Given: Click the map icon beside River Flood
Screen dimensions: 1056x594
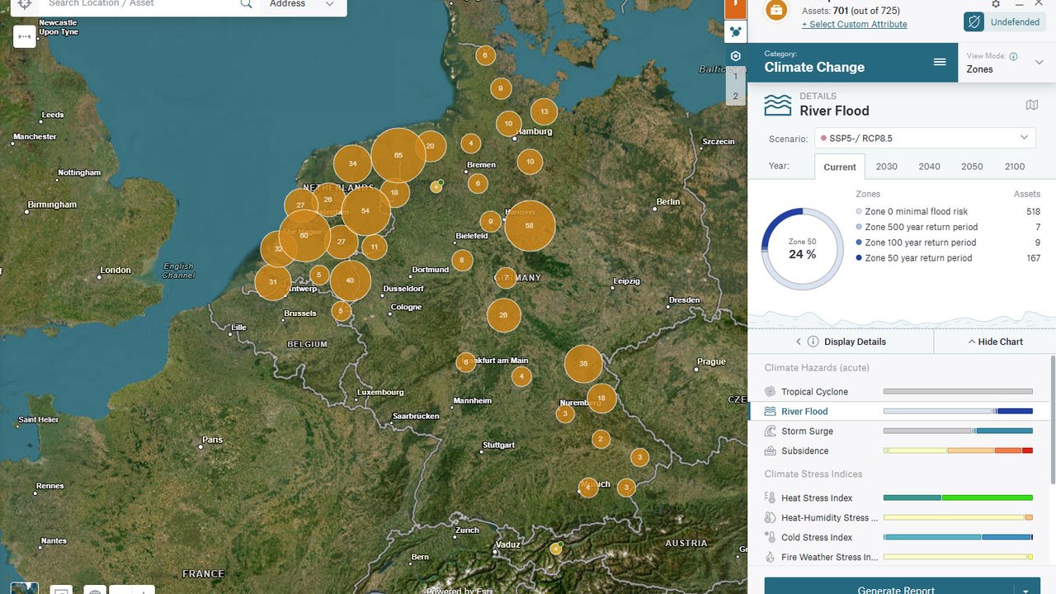Looking at the screenshot, I should [1031, 105].
